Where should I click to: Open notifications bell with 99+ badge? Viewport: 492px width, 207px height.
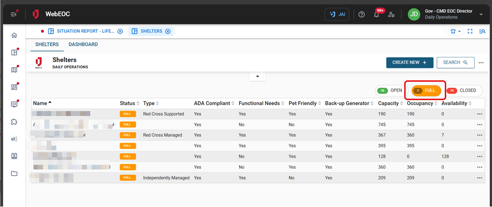[376, 14]
